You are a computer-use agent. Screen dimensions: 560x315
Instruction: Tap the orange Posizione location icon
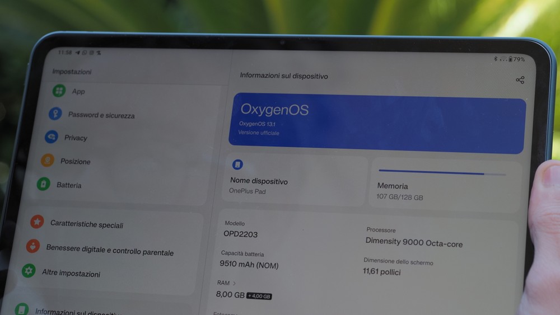[x=48, y=161]
